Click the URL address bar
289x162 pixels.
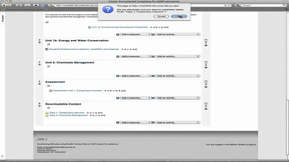[77, 5]
